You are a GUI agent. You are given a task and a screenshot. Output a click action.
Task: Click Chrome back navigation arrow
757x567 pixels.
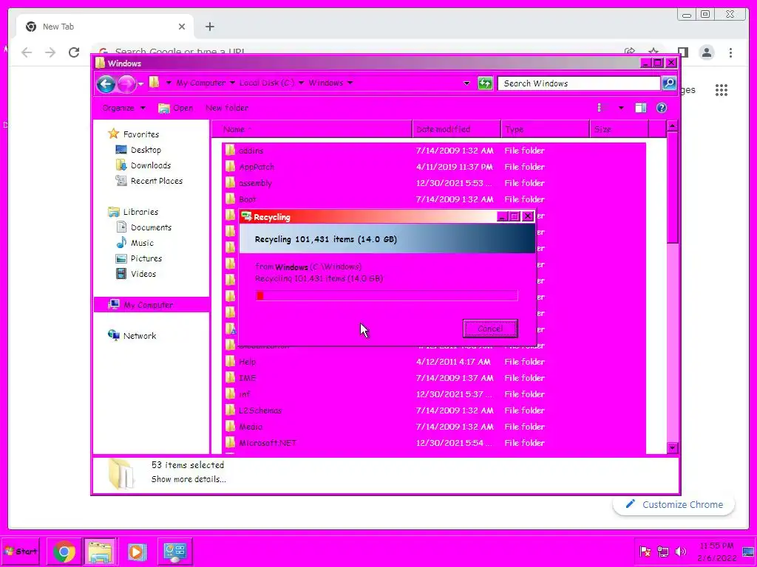pos(27,52)
